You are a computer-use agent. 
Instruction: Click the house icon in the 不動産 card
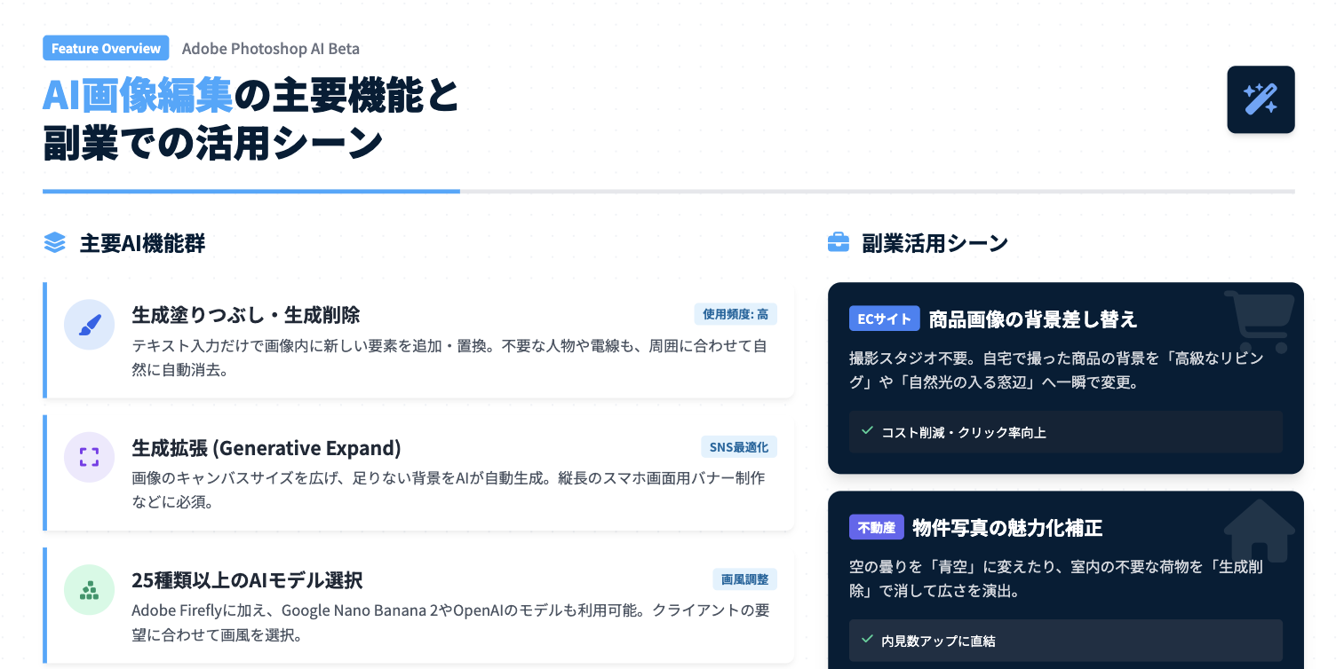pyautogui.click(x=1258, y=531)
